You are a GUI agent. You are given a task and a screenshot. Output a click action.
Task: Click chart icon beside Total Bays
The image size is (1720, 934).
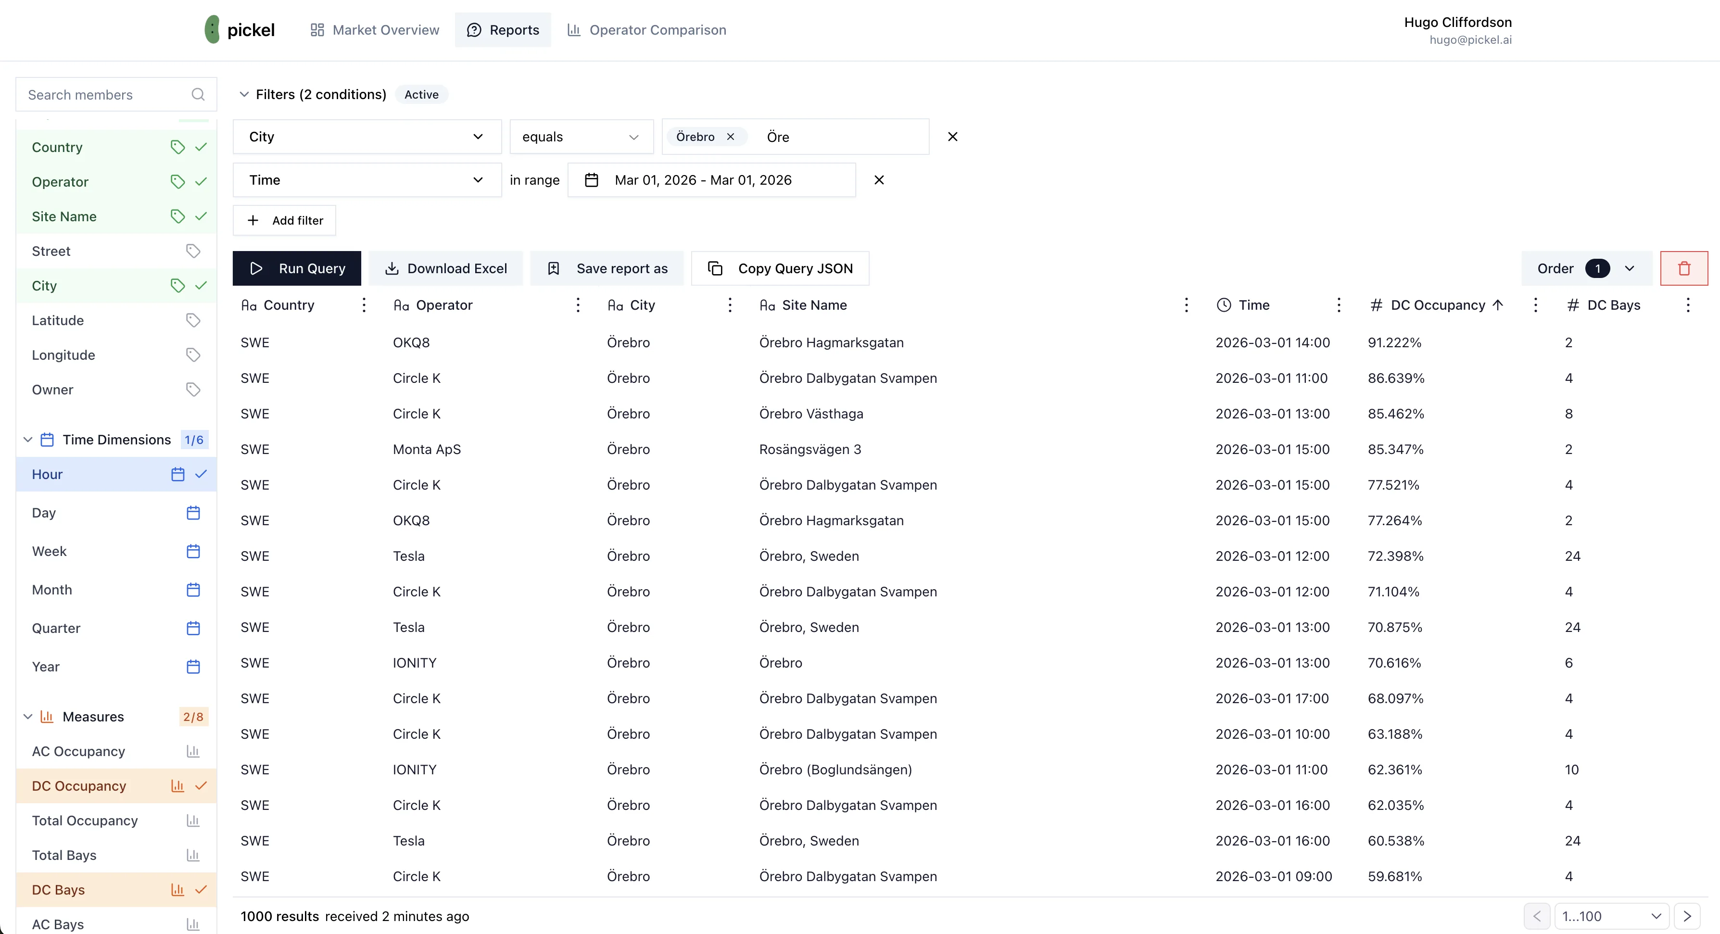tap(193, 855)
